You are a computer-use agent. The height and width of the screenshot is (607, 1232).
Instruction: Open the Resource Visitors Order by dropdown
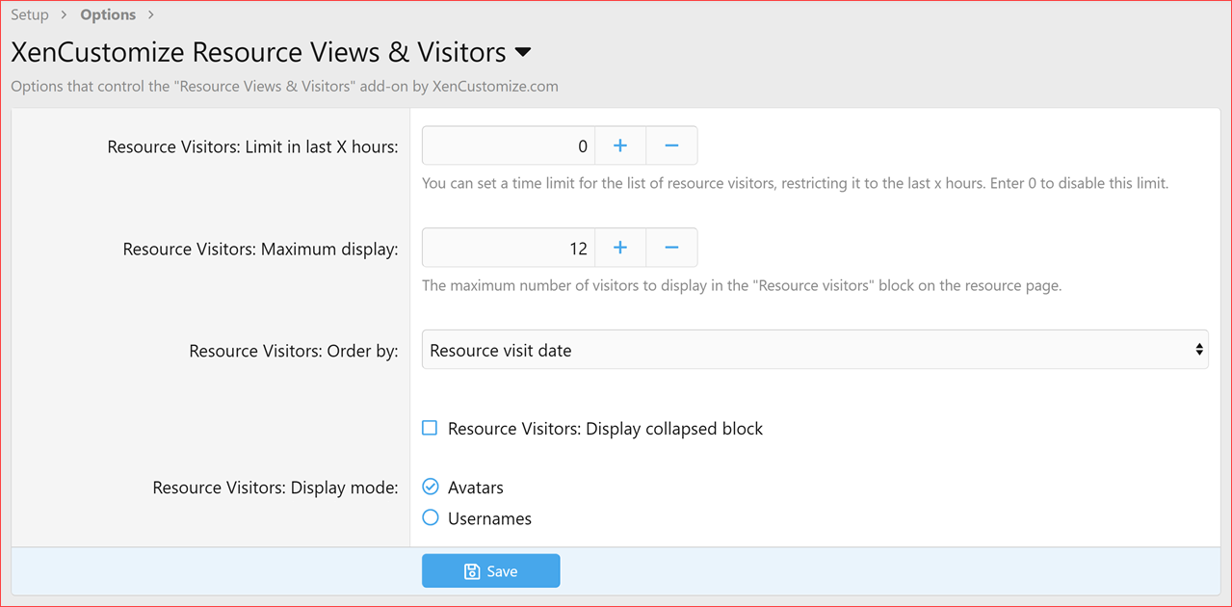point(814,350)
